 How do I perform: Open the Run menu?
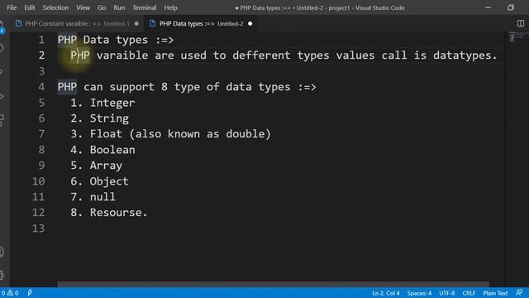119,7
